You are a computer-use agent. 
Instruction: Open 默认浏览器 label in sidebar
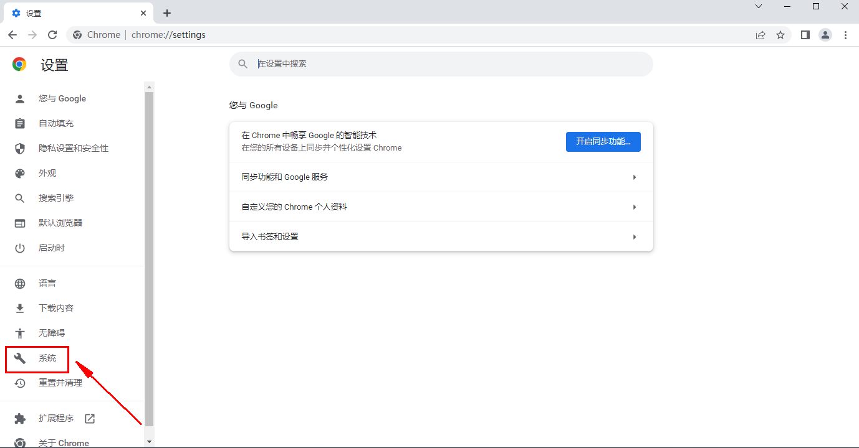[x=60, y=223]
